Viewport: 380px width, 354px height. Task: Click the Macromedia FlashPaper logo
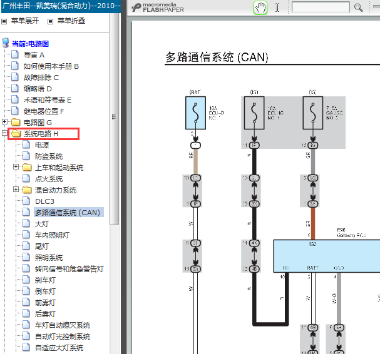[x=158, y=8]
